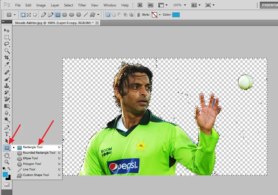Select the Zoom tool

pos(7,162)
